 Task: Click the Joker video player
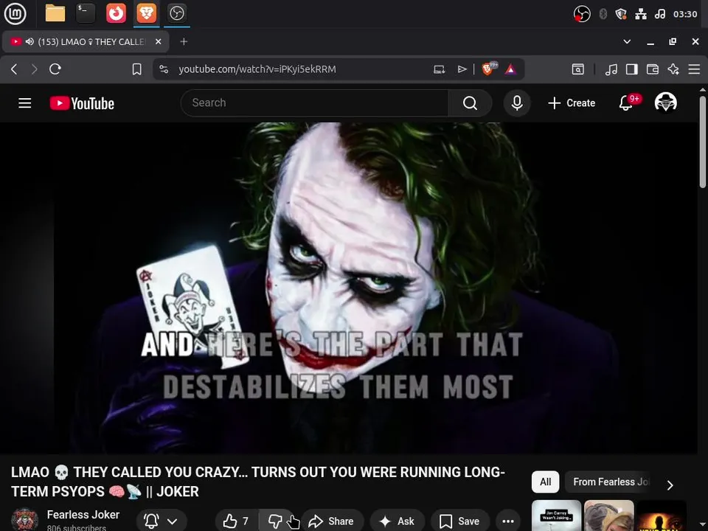(x=349, y=287)
